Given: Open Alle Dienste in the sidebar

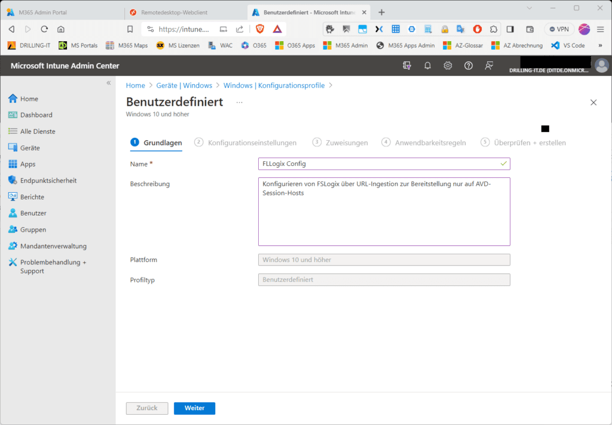Looking at the screenshot, I should (32, 131).
